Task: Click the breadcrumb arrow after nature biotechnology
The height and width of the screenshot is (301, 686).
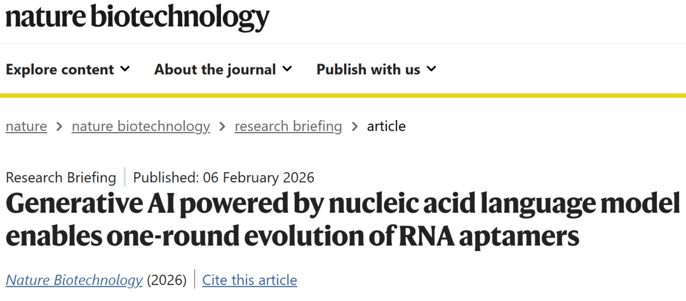Action: 222,126
